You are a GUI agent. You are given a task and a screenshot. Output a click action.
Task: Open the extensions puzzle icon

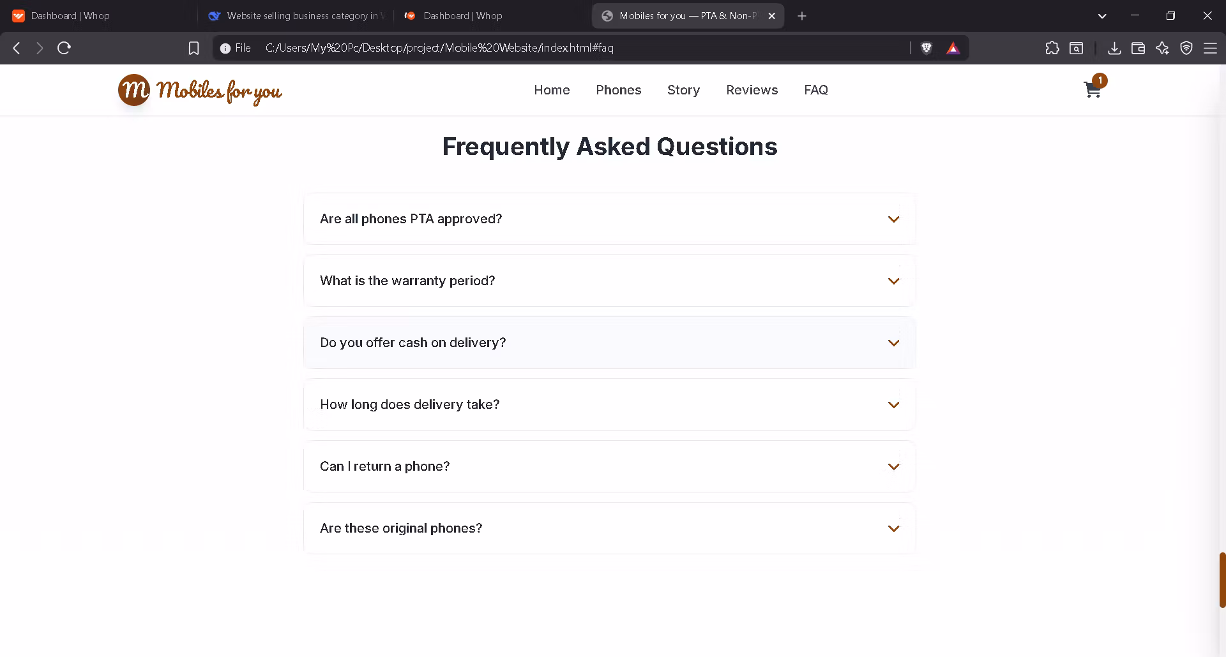[1052, 48]
